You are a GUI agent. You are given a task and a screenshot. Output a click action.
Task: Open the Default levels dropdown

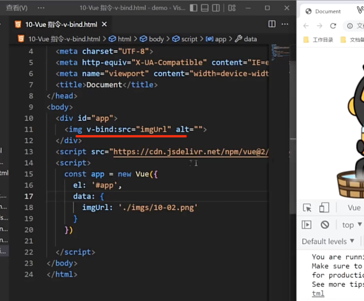click(328, 242)
